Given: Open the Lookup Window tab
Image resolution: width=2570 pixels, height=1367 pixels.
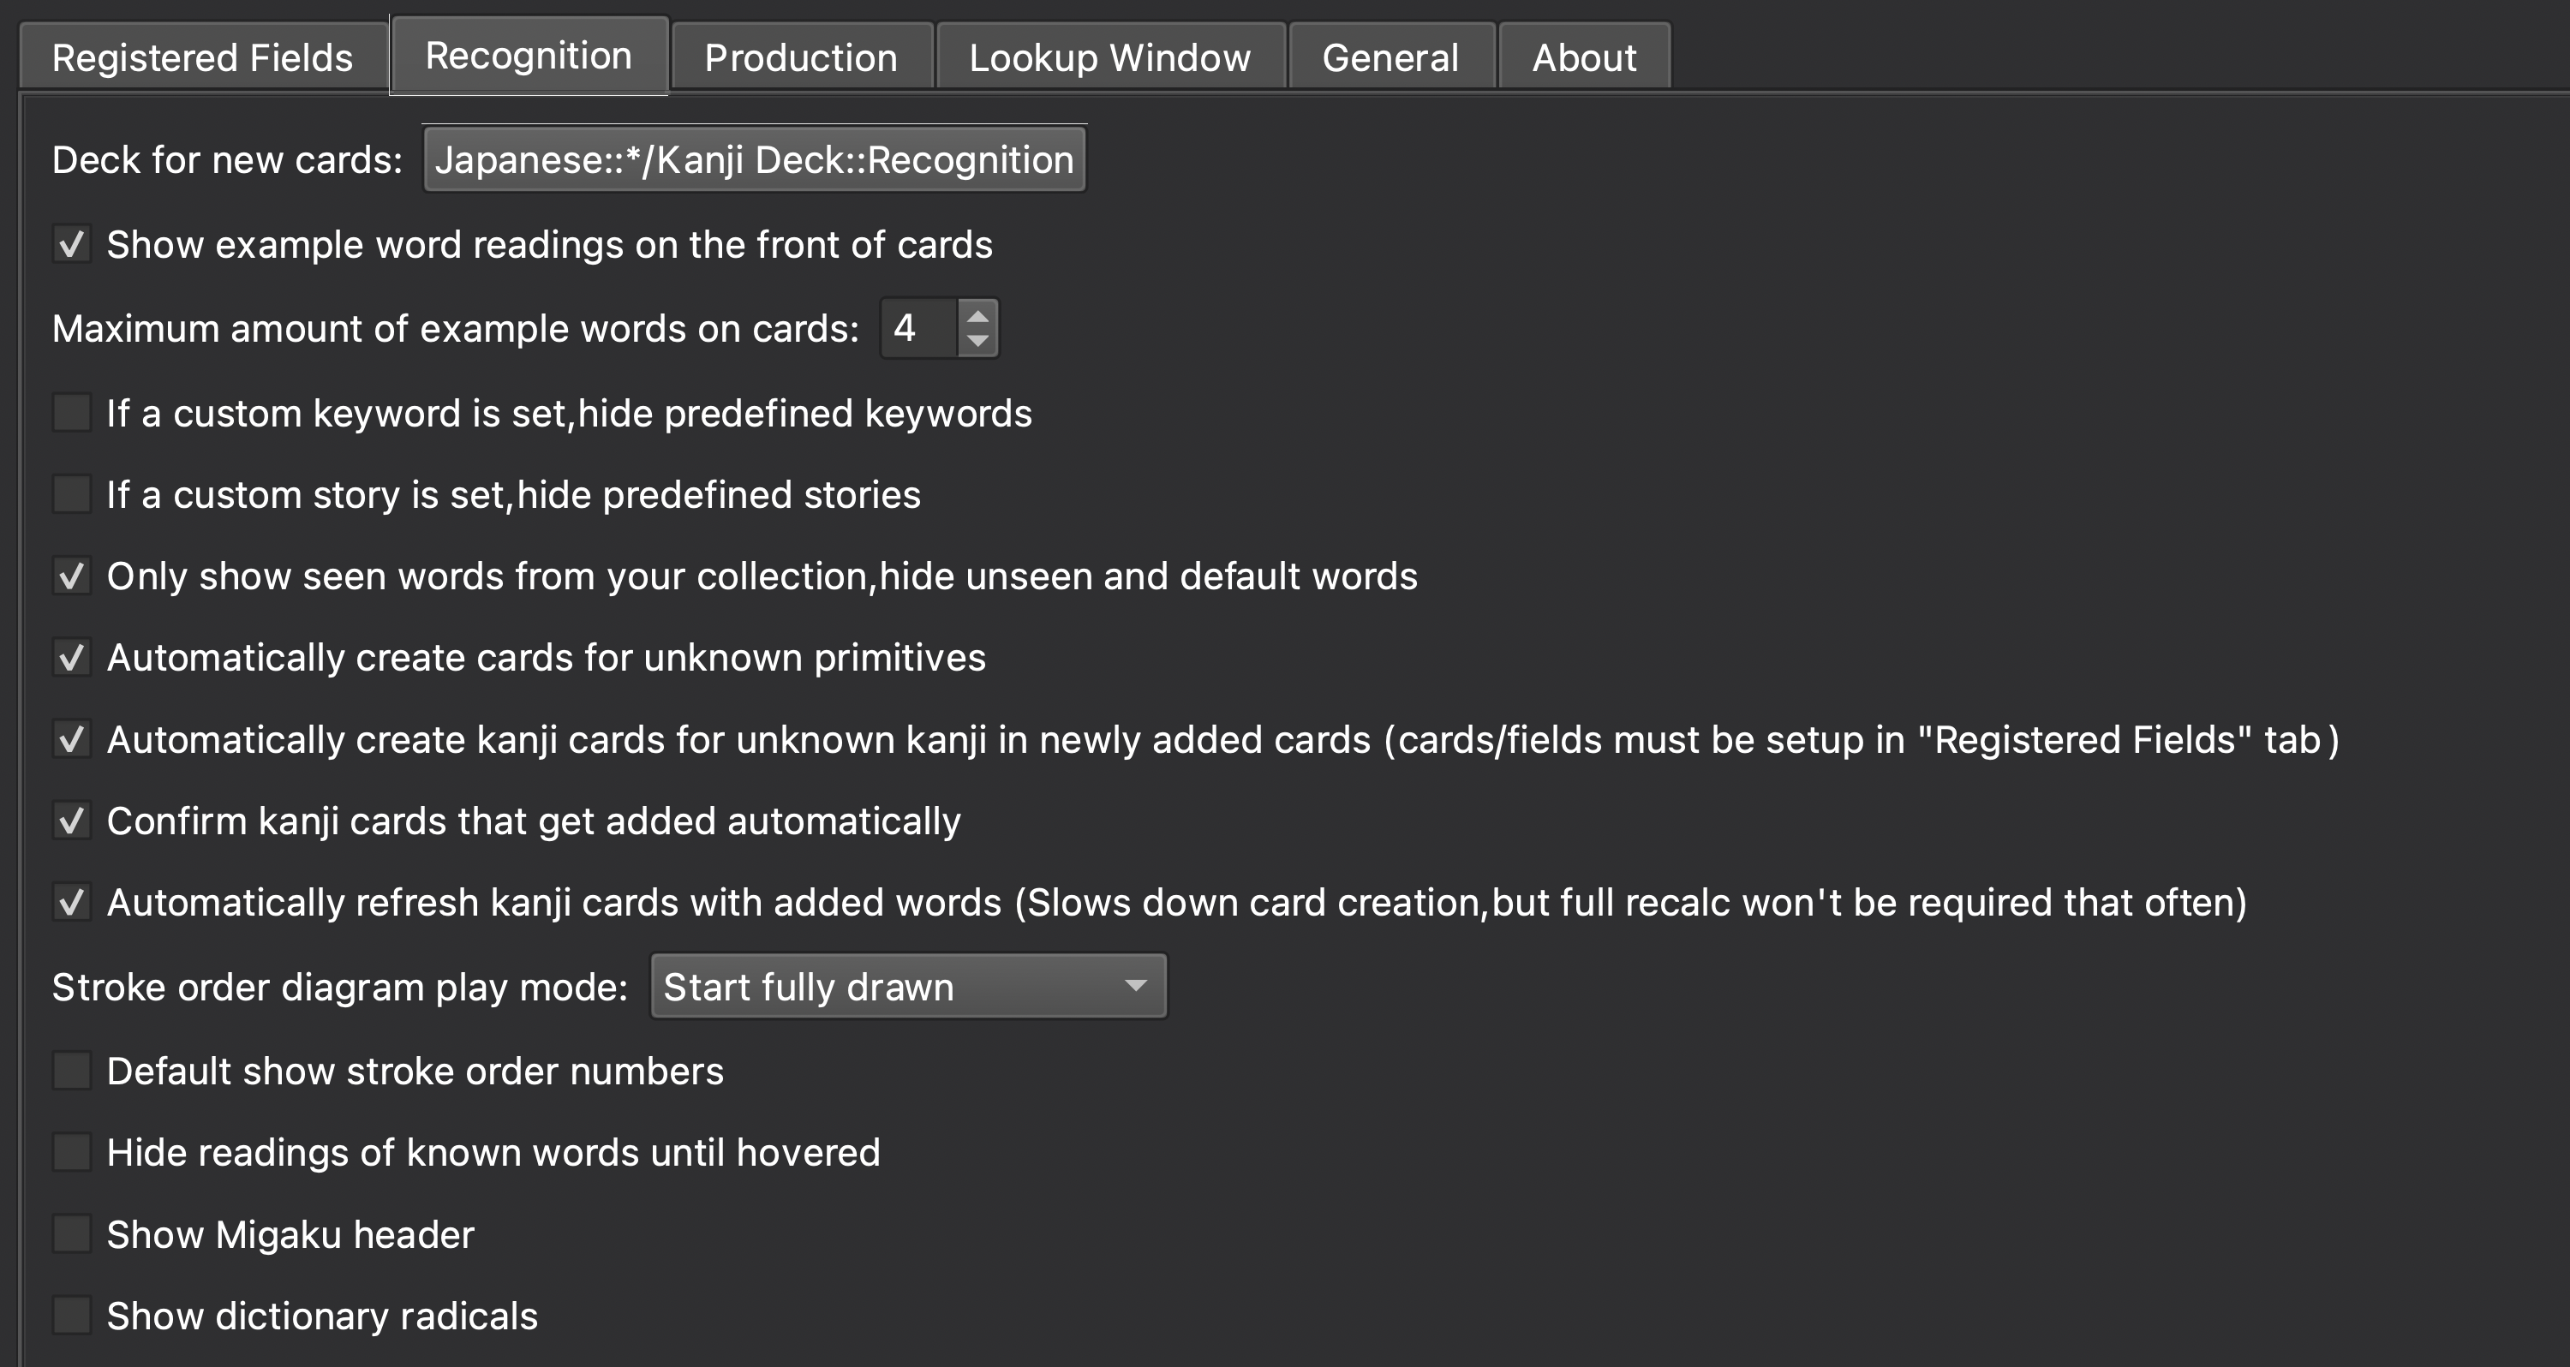Looking at the screenshot, I should click(1109, 57).
